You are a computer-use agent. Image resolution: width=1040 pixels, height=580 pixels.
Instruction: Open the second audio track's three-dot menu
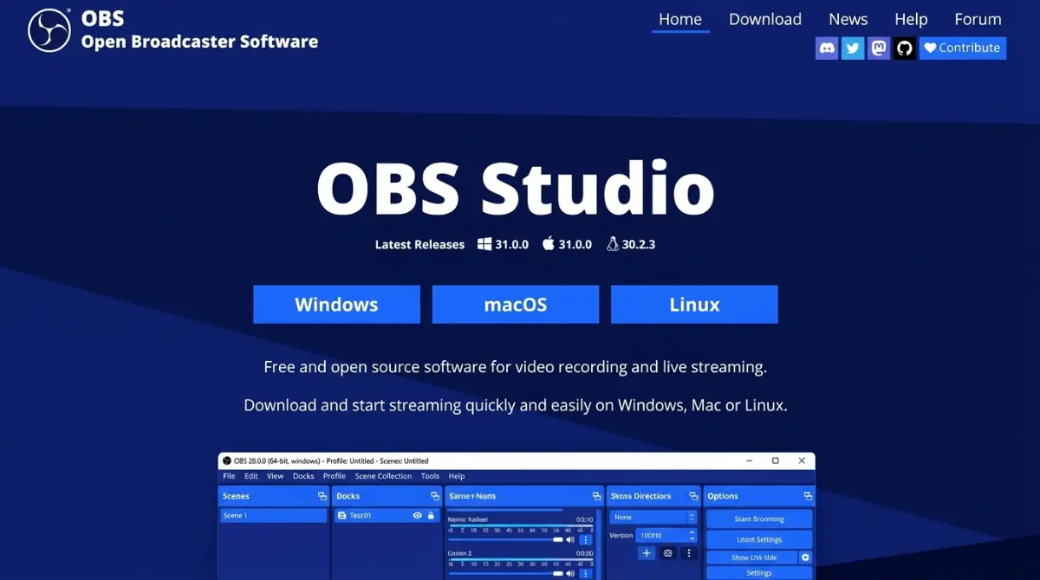point(585,572)
